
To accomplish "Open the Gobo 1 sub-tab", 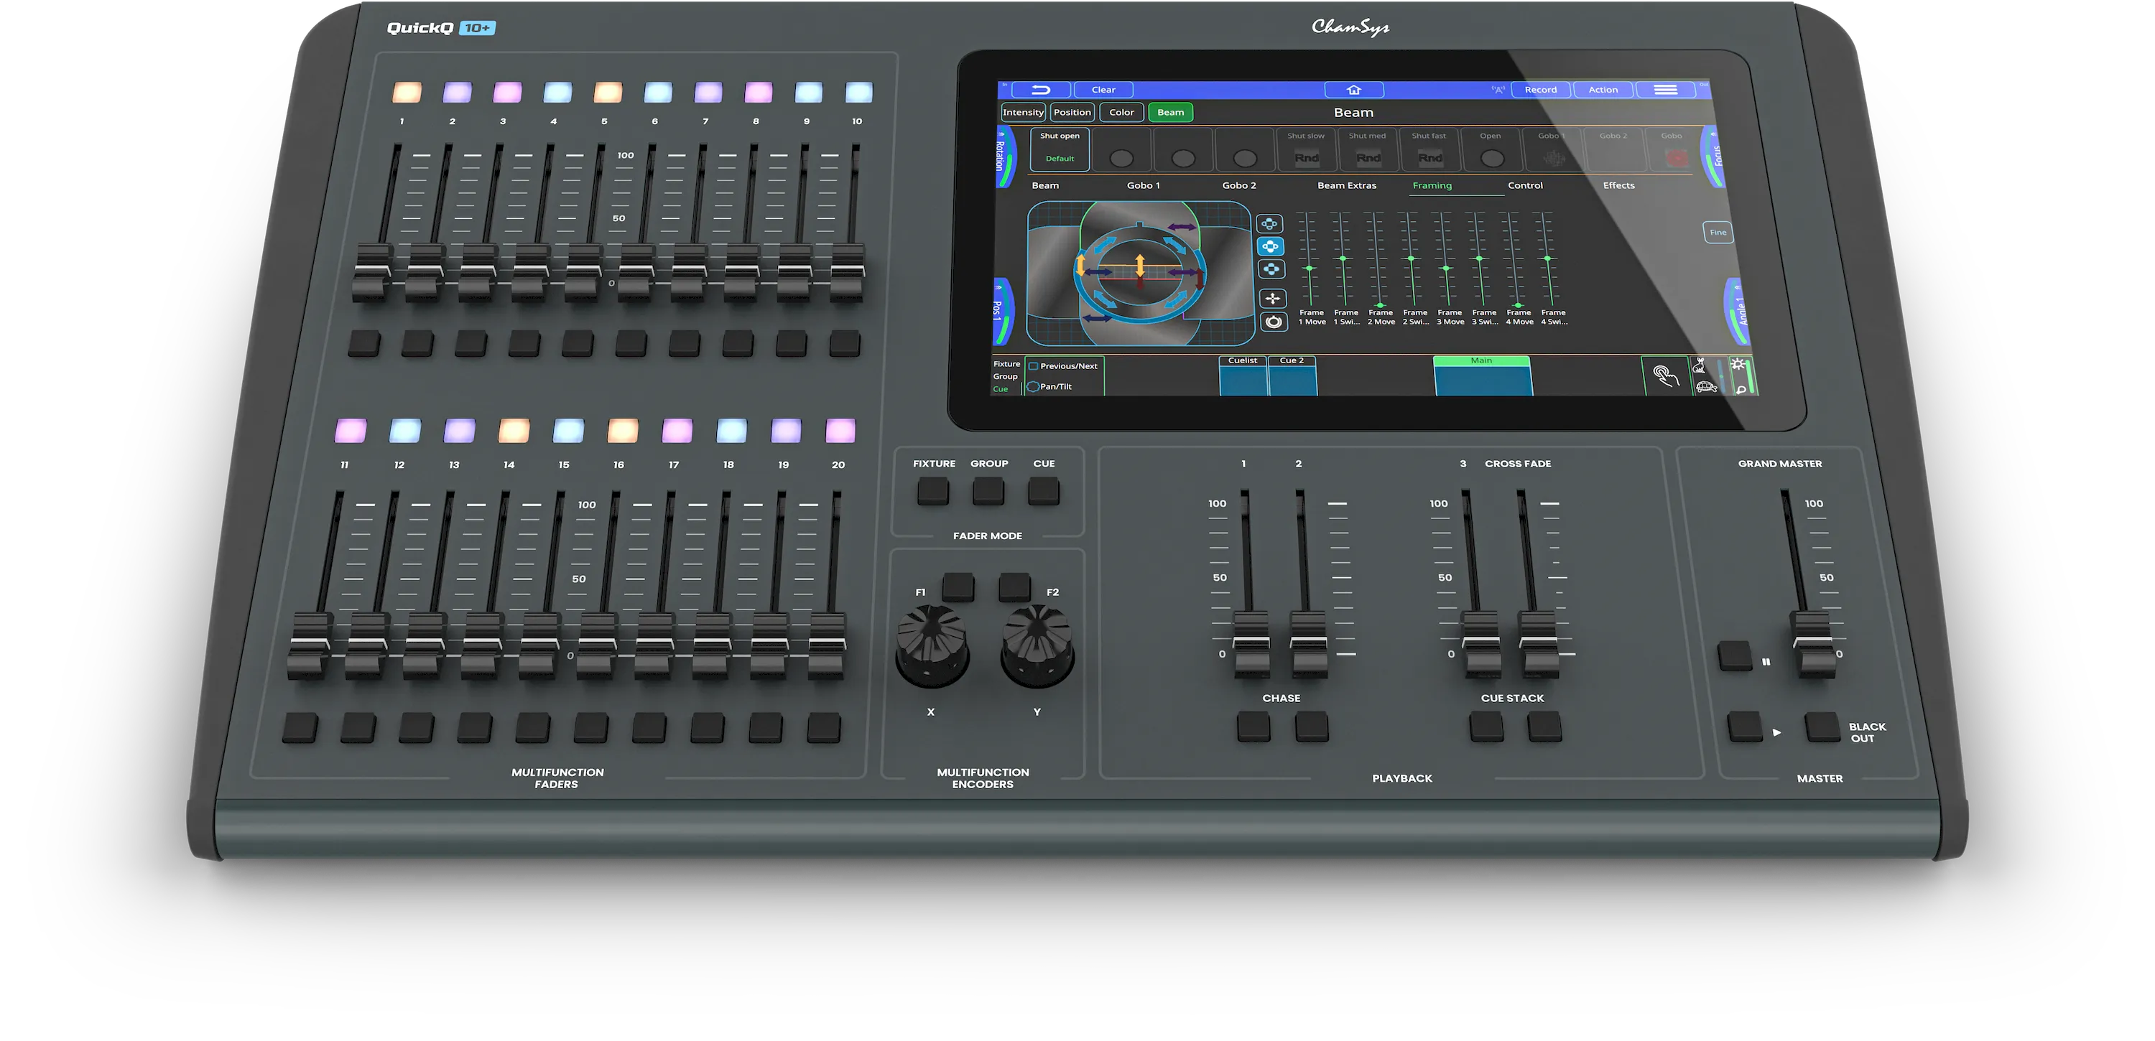I will (1144, 186).
